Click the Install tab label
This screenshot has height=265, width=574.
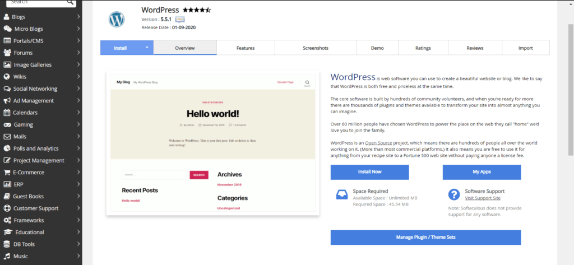[x=121, y=48]
